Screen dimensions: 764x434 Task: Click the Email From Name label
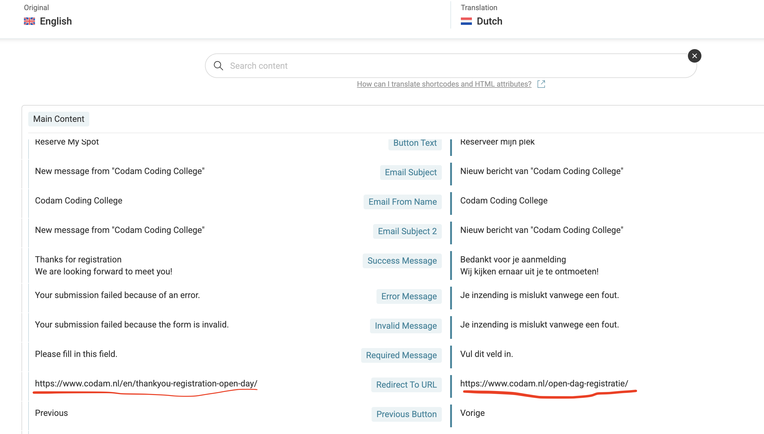tap(403, 202)
